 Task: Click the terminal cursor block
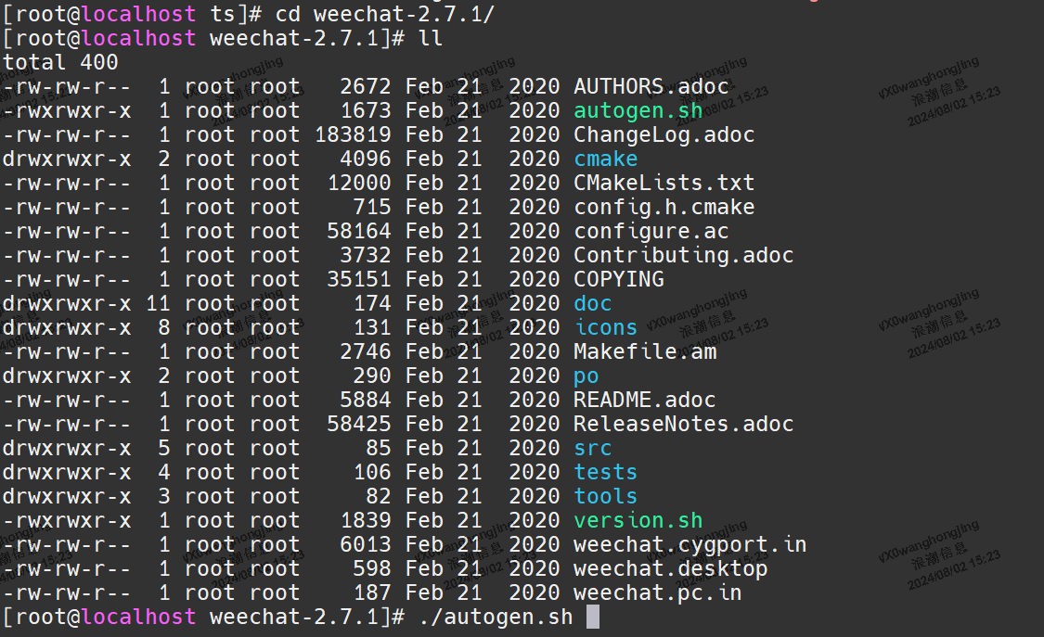click(x=591, y=616)
